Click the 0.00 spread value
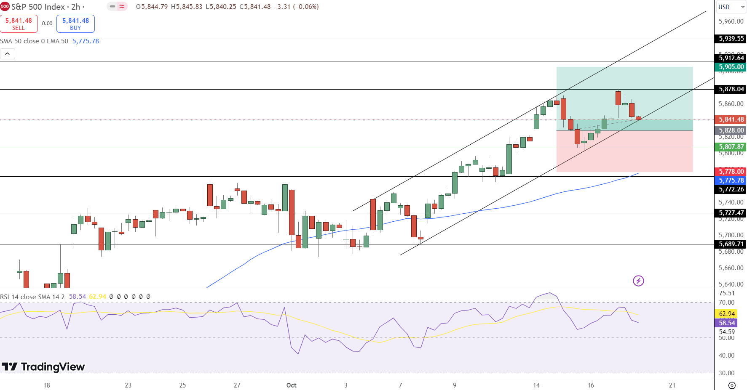Viewport: 747px width, 390px height. pyautogui.click(x=47, y=24)
